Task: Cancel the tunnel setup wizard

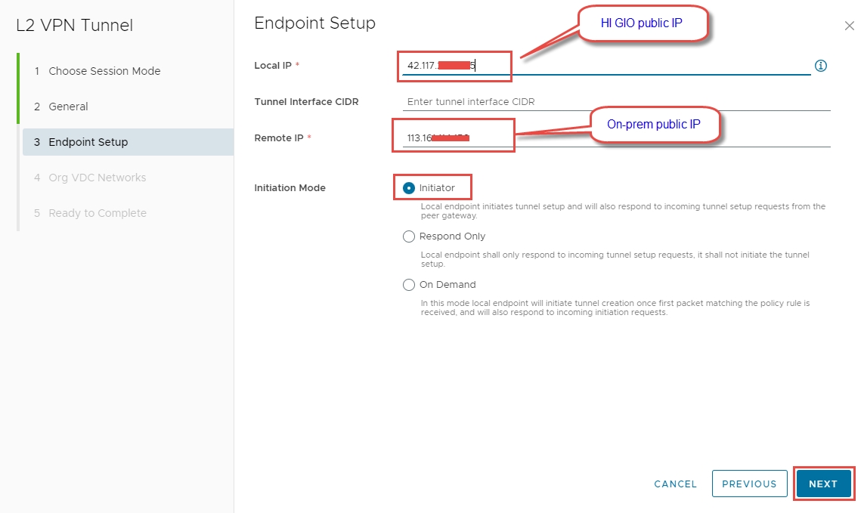Action: click(x=675, y=484)
